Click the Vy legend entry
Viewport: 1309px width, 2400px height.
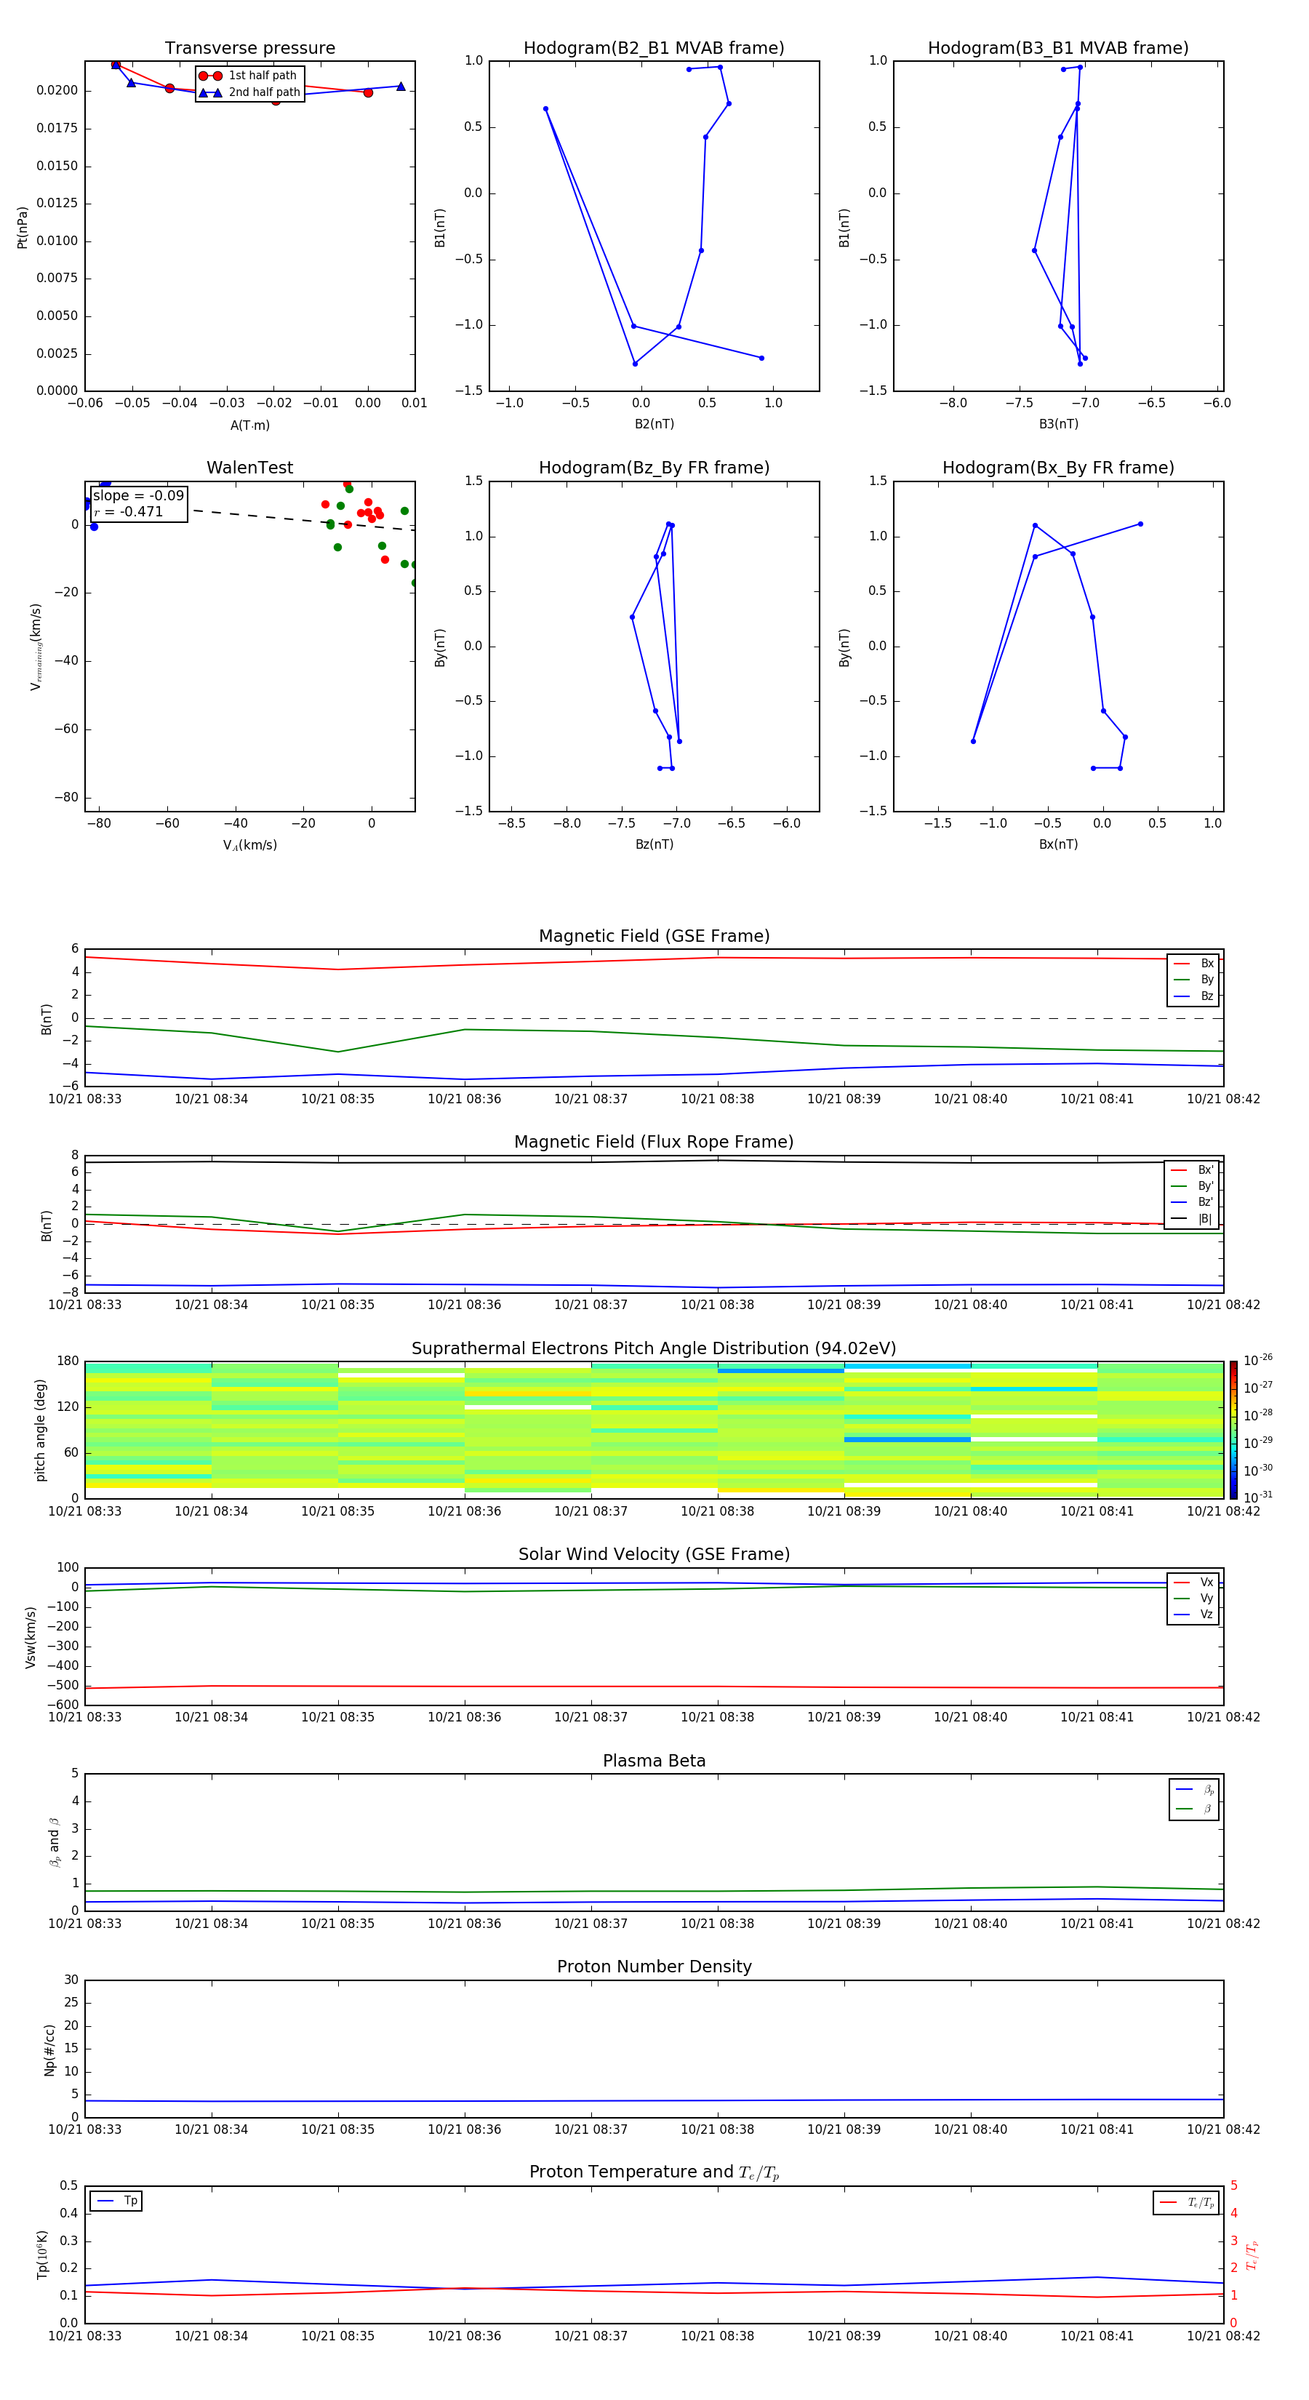click(1193, 1598)
